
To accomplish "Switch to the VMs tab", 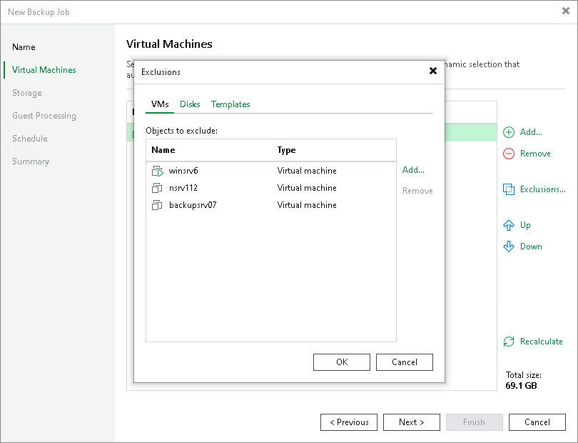I will pos(160,104).
